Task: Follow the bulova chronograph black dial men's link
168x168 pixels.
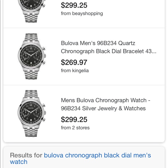Action: point(97,155)
